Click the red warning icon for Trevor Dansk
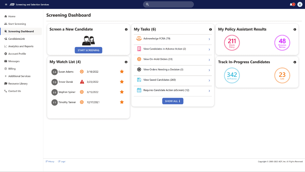Viewport: 305px width, 172px height. 82,82
